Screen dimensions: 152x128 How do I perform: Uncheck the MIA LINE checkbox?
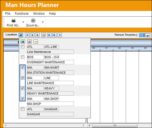click(22, 78)
